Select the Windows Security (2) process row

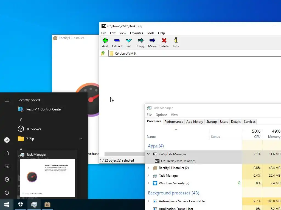(213, 183)
